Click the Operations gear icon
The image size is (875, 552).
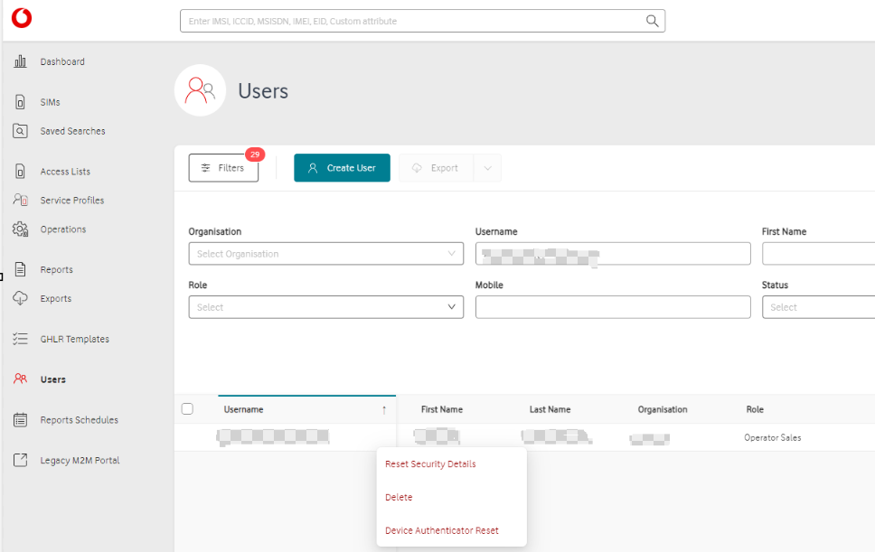[20, 229]
